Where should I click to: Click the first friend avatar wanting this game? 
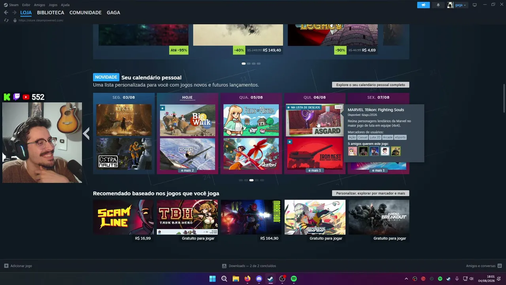[353, 151]
